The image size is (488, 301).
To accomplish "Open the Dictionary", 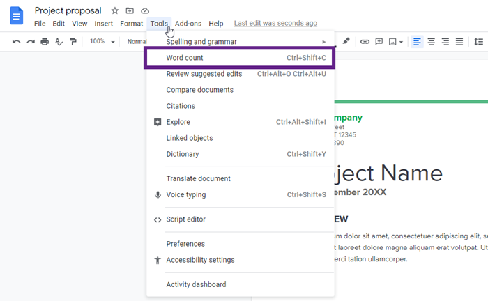I will (241, 154).
